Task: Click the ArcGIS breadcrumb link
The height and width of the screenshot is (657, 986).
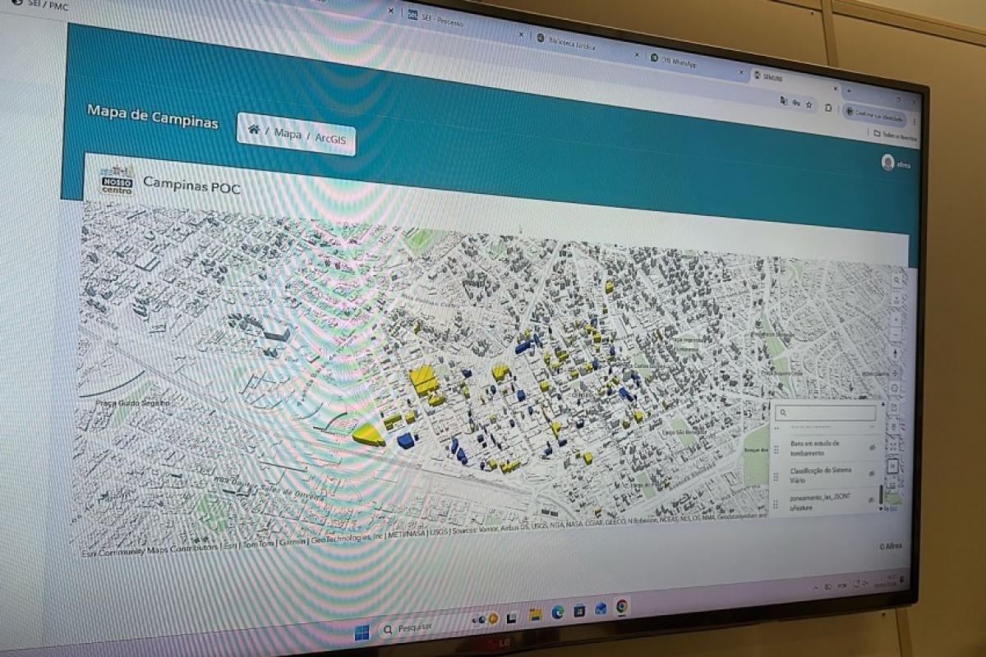Action: coord(332,138)
